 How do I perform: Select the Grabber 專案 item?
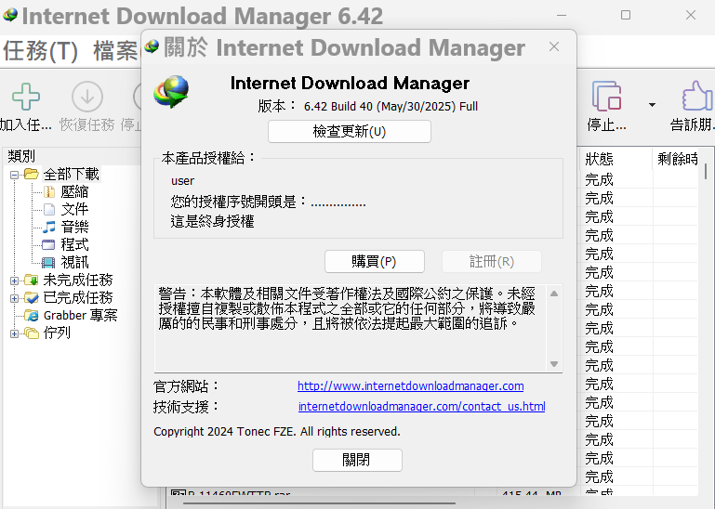(x=80, y=315)
